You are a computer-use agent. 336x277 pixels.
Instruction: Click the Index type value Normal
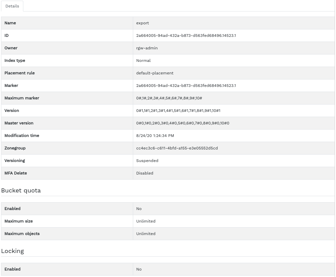pyautogui.click(x=143, y=61)
